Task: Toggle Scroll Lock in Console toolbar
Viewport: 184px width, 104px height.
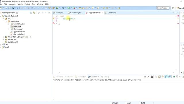Action: (x=160, y=77)
